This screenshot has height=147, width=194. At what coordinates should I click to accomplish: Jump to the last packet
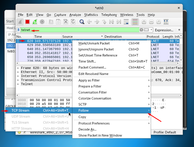click(119, 22)
